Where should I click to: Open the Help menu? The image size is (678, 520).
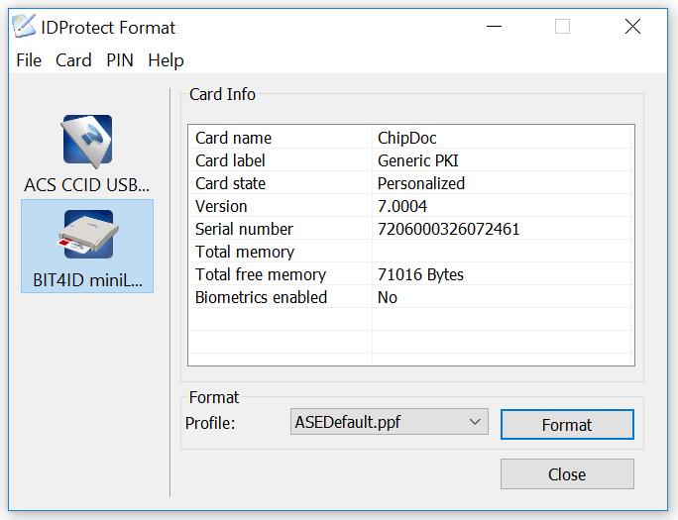pyautogui.click(x=167, y=60)
